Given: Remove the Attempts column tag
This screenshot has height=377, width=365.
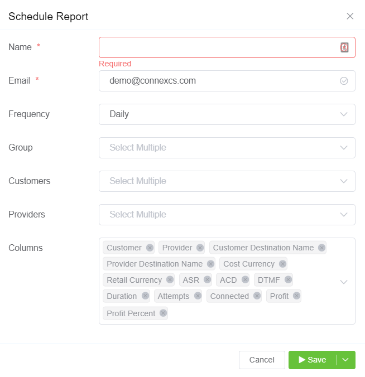Looking at the screenshot, I should (x=197, y=296).
